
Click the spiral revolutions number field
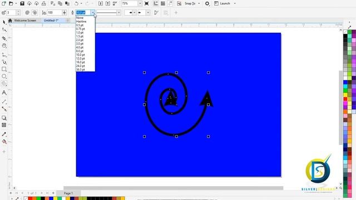tap(11, 13)
